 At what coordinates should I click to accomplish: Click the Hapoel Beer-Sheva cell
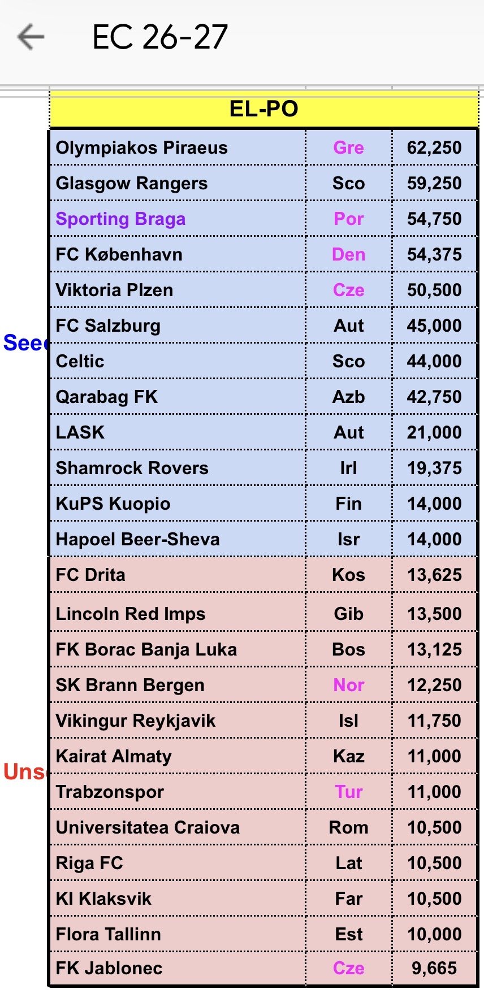pos(137,540)
